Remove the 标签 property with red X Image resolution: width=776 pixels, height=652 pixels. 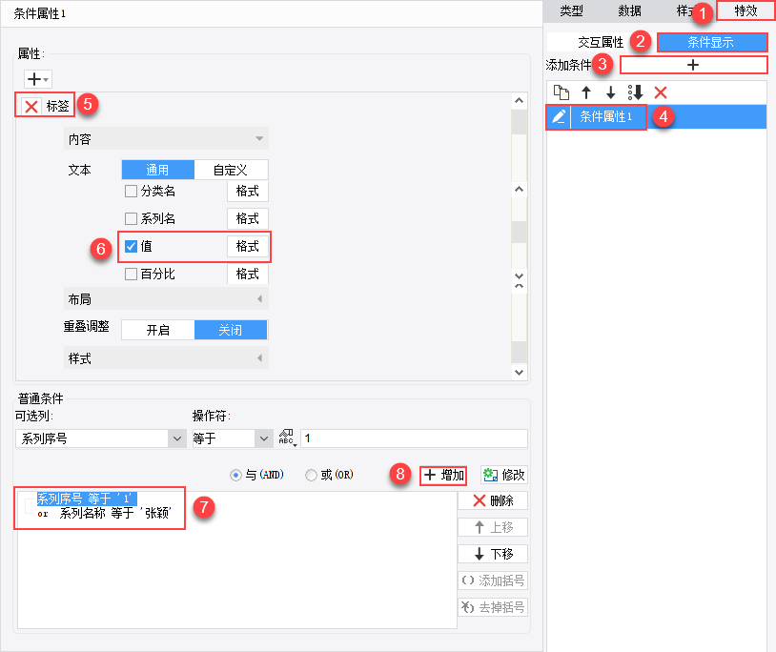31,106
